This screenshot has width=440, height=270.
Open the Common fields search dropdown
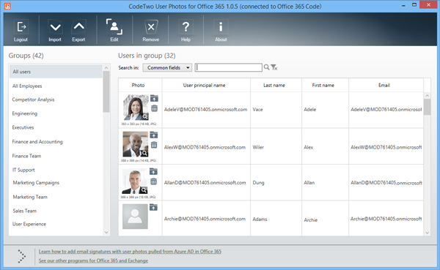[167, 67]
